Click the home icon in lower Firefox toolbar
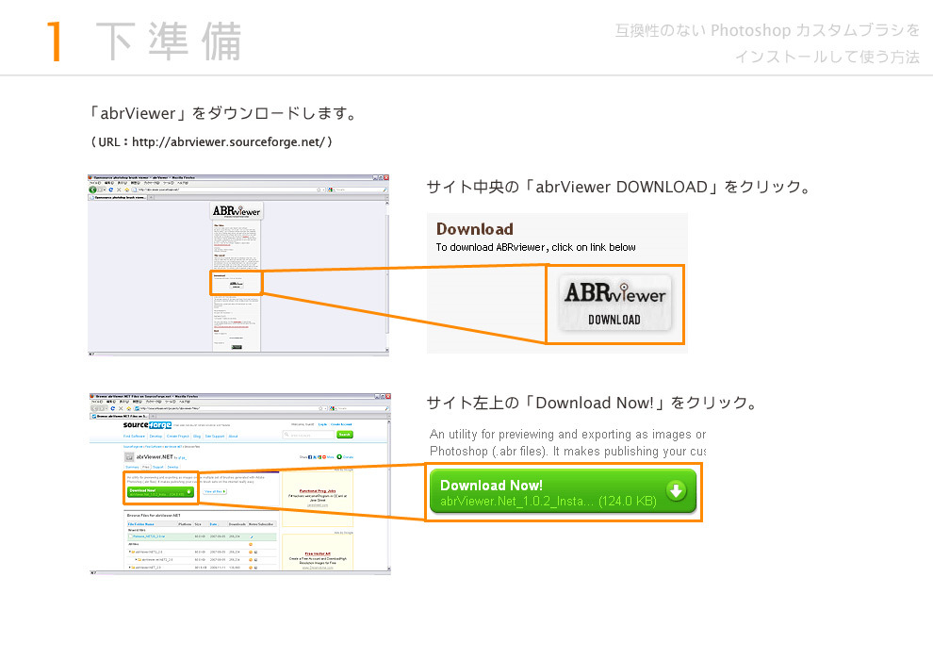 pyautogui.click(x=131, y=408)
